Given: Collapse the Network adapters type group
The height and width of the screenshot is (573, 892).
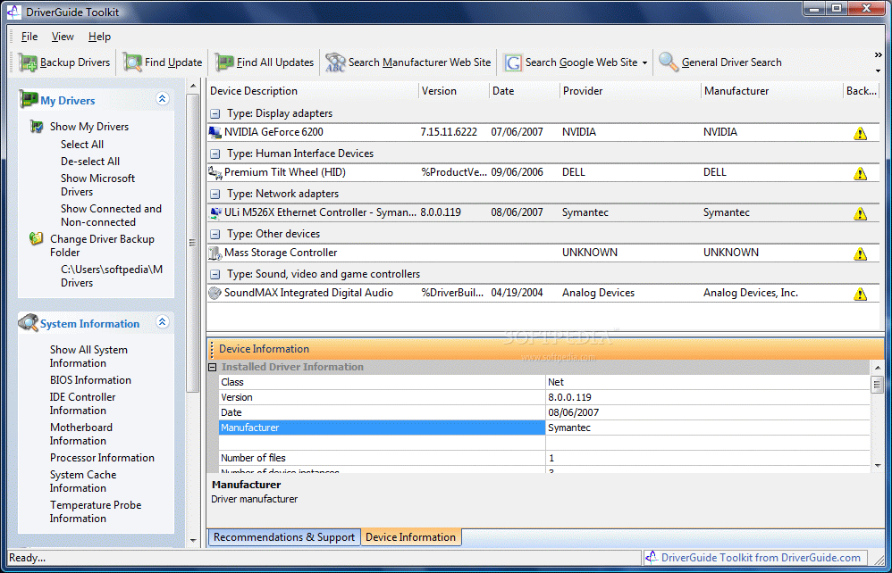Looking at the screenshot, I should tap(215, 195).
